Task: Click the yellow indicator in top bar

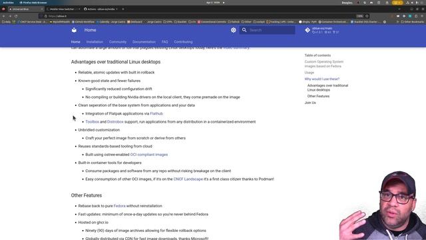Action: point(397,3)
